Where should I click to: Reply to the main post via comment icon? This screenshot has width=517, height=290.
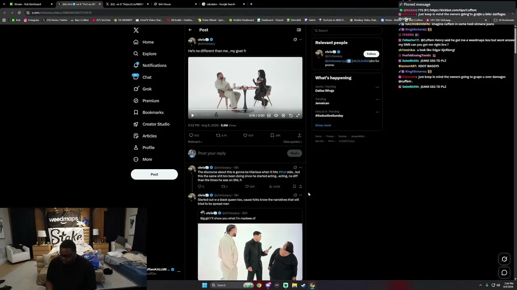(191, 135)
